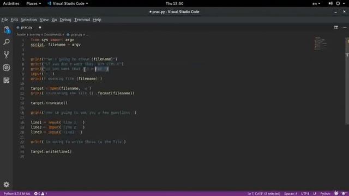Open the Debug view in activity bar
The image size is (349, 196).
7,68
